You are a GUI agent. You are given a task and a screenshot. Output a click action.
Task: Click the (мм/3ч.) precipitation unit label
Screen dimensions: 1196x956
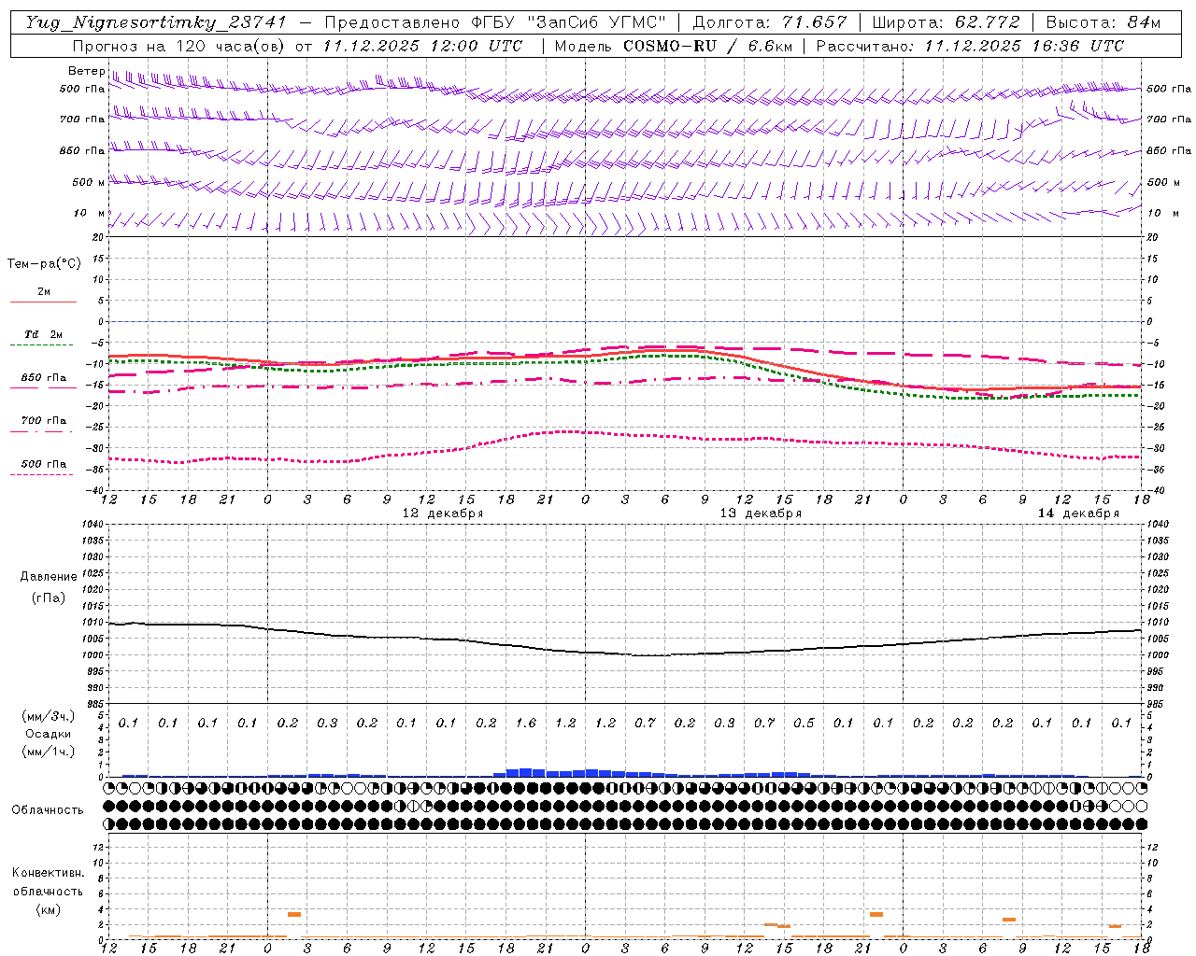coord(49,717)
